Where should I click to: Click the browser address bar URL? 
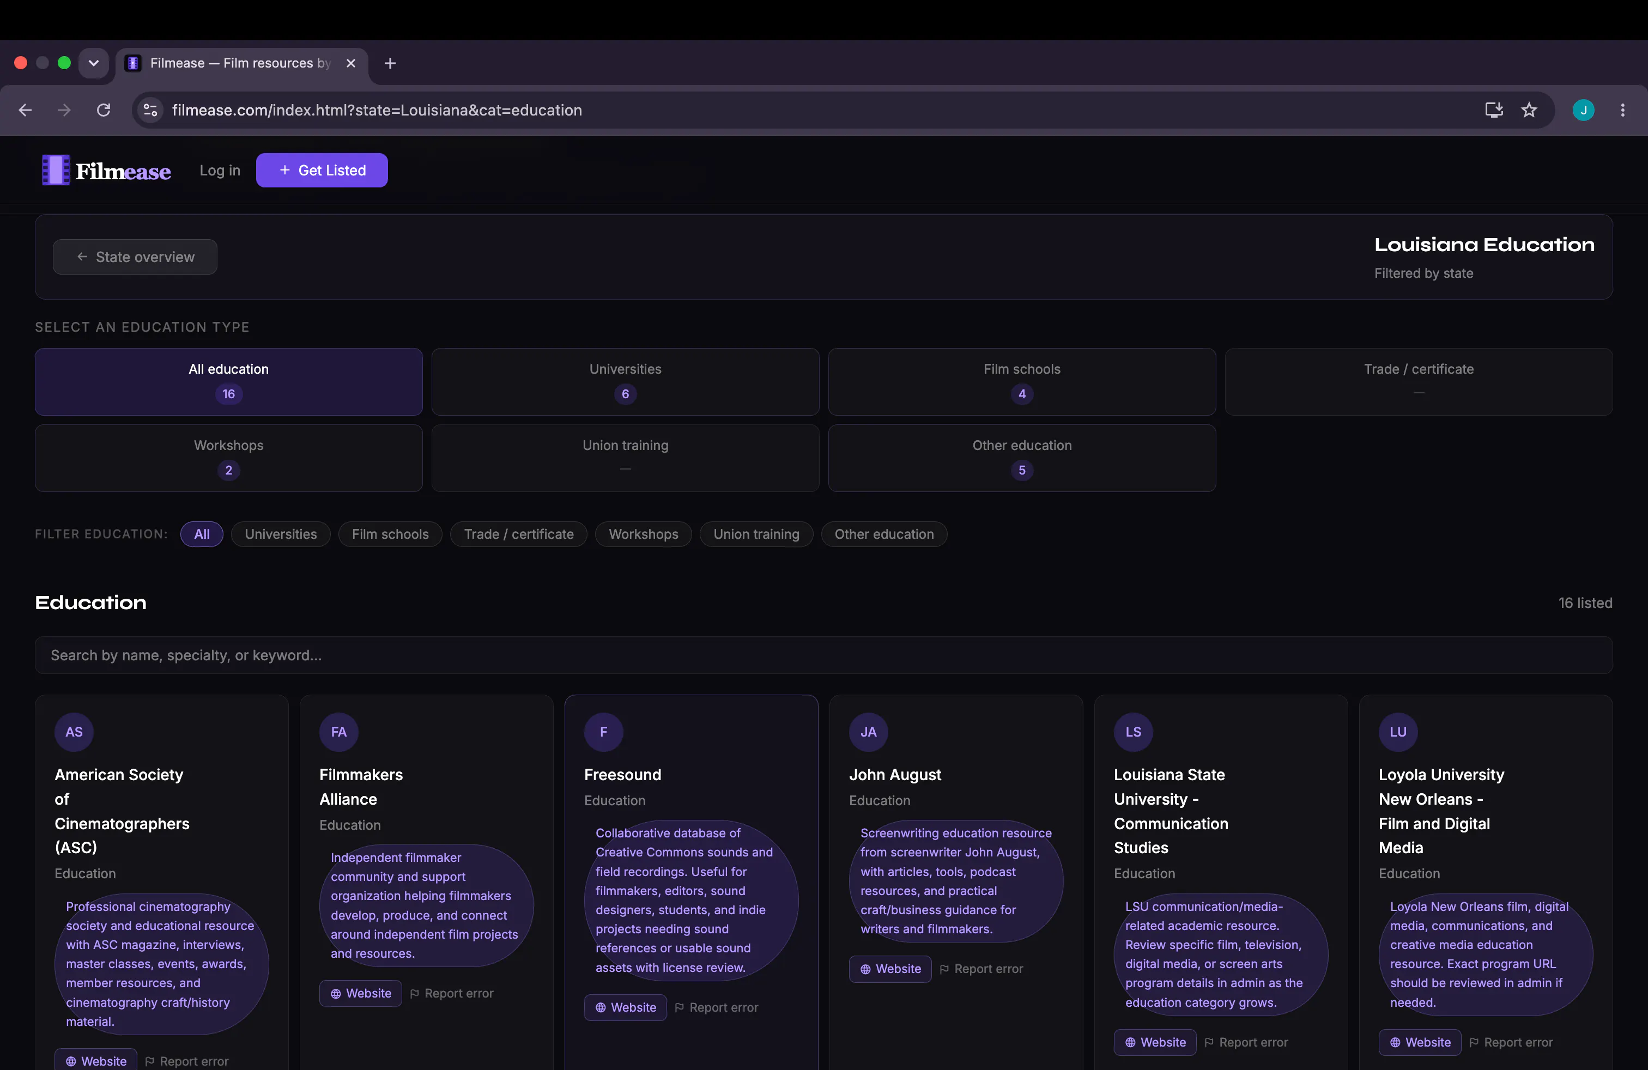(377, 110)
